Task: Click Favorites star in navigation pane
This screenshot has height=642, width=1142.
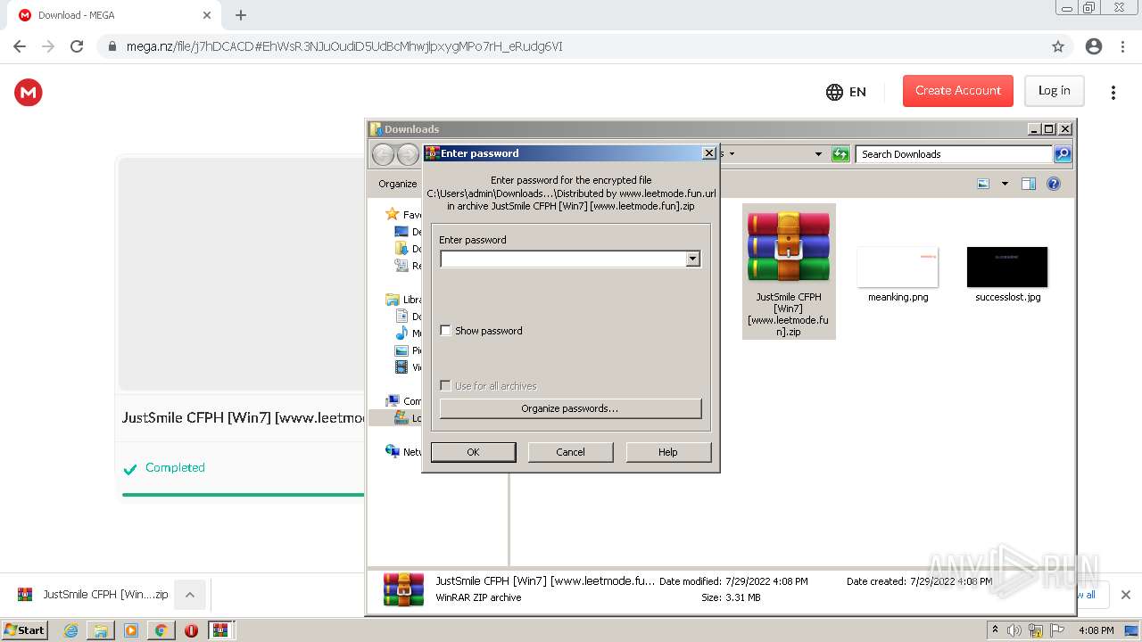Action: click(x=392, y=214)
